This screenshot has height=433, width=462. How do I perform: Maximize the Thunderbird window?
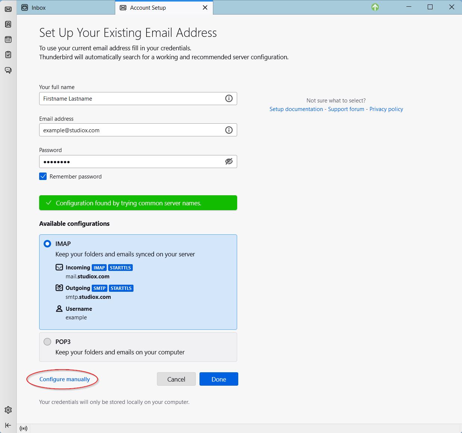pyautogui.click(x=430, y=7)
